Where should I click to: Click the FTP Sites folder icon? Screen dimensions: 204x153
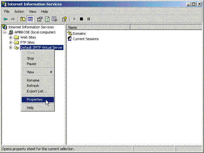tap(17, 42)
